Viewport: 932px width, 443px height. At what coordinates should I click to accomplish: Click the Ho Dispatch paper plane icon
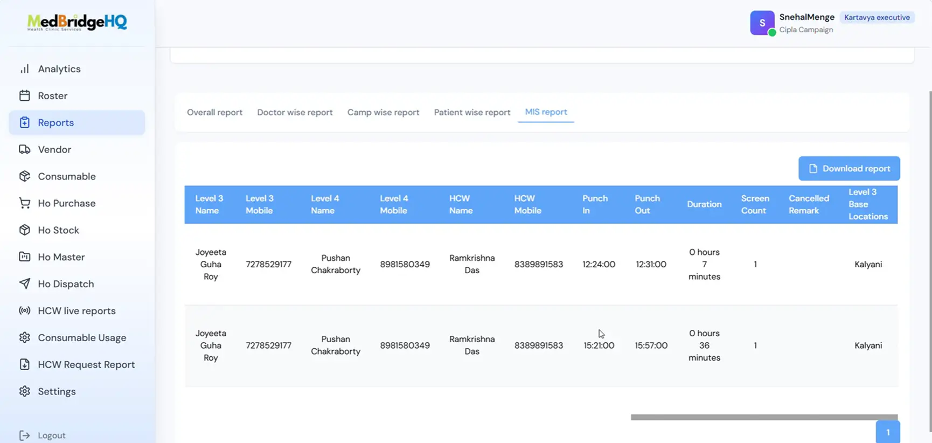pyautogui.click(x=25, y=284)
